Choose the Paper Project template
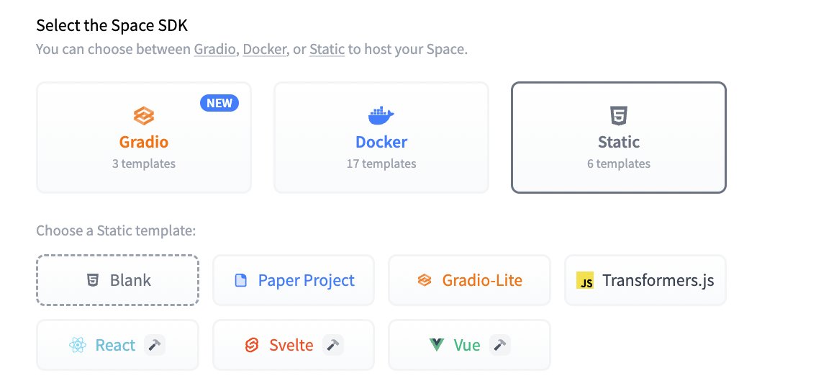Image resolution: width=816 pixels, height=386 pixels. click(294, 280)
